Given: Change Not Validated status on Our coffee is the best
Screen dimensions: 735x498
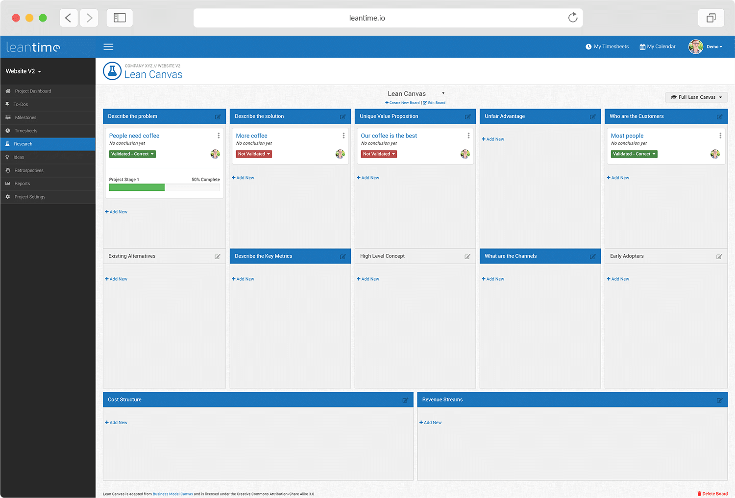Looking at the screenshot, I should (379, 154).
